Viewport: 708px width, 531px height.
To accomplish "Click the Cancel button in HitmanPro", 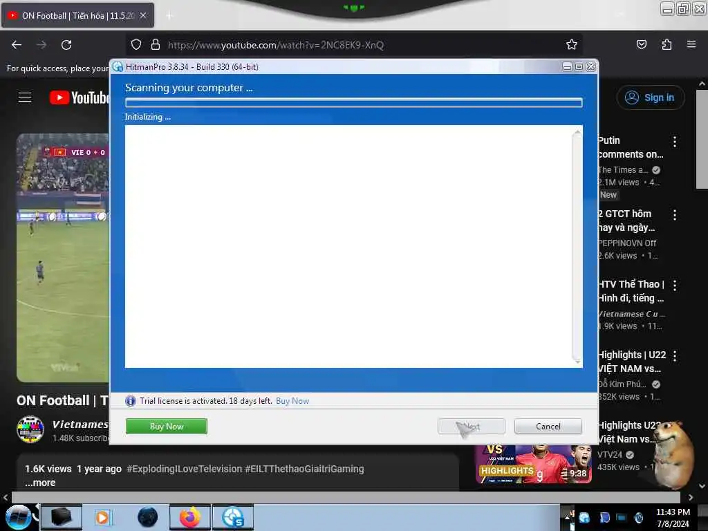I will [x=548, y=426].
